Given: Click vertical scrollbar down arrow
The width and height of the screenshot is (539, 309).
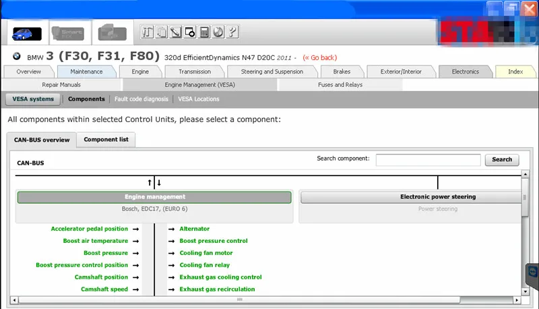Looking at the screenshot, I should pyautogui.click(x=525, y=291).
